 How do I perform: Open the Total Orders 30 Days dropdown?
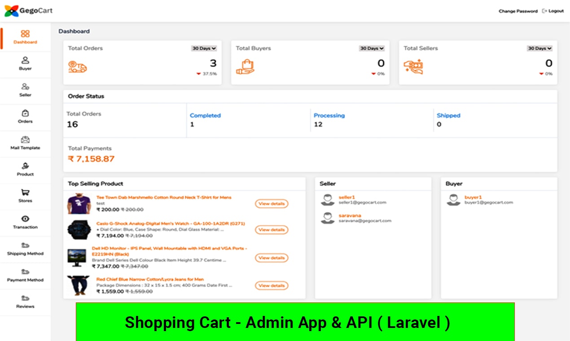click(204, 48)
